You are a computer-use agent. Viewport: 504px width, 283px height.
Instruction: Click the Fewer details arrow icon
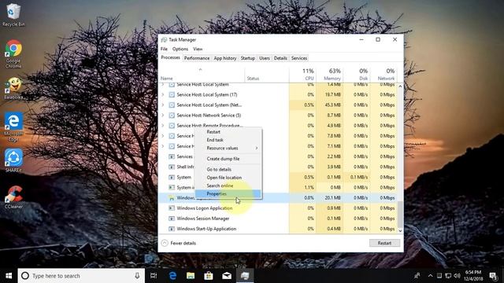[x=165, y=243]
